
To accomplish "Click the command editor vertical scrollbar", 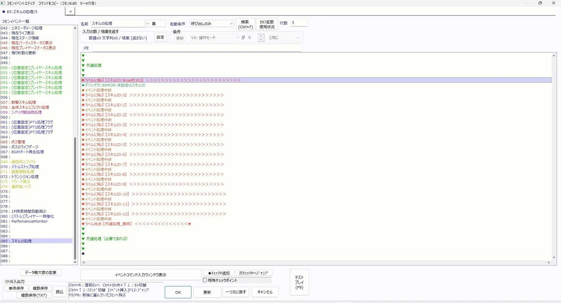I will click(x=554, y=156).
